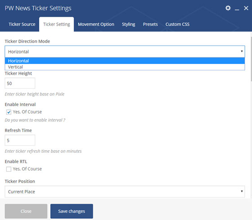Enable the RTL checkbox
The width and height of the screenshot is (252, 220).
click(9, 169)
